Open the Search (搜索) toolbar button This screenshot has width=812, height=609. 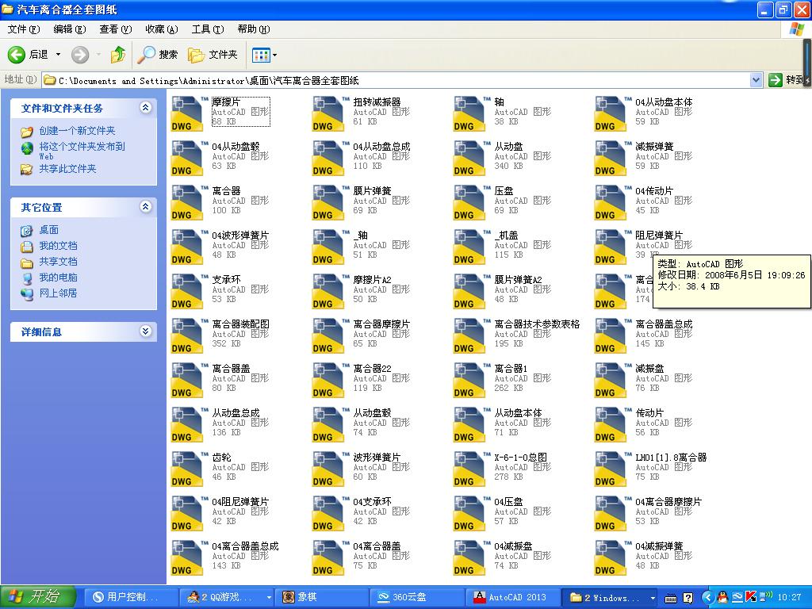[x=158, y=55]
